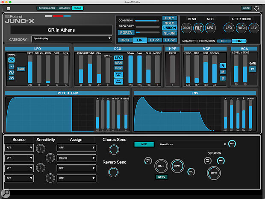This screenshot has width=265, height=199.
Task: Enable SOLO voice mode
Action: [x=170, y=23]
